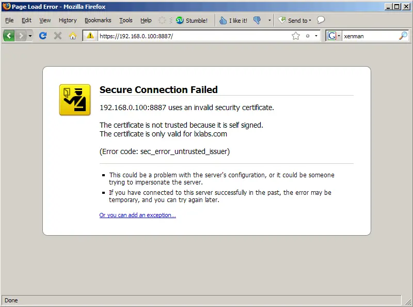Open the Send to dropdown

tap(295, 20)
